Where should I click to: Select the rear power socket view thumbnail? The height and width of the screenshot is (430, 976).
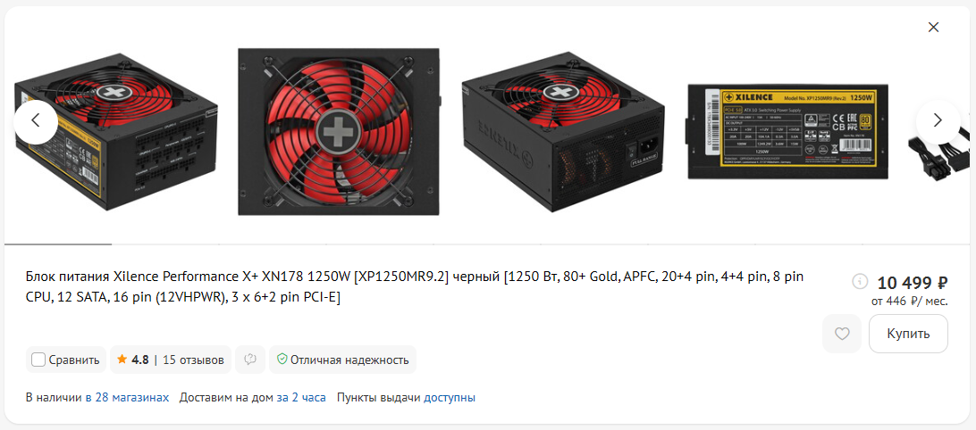click(563, 132)
